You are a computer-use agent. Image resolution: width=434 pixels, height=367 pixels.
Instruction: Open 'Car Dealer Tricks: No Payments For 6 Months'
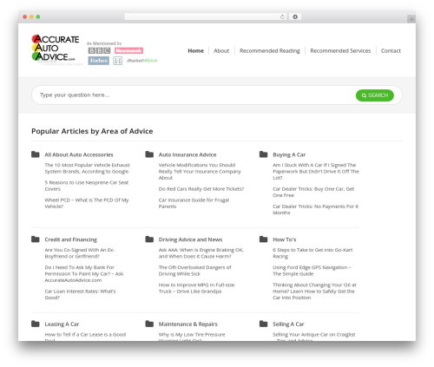(x=315, y=209)
